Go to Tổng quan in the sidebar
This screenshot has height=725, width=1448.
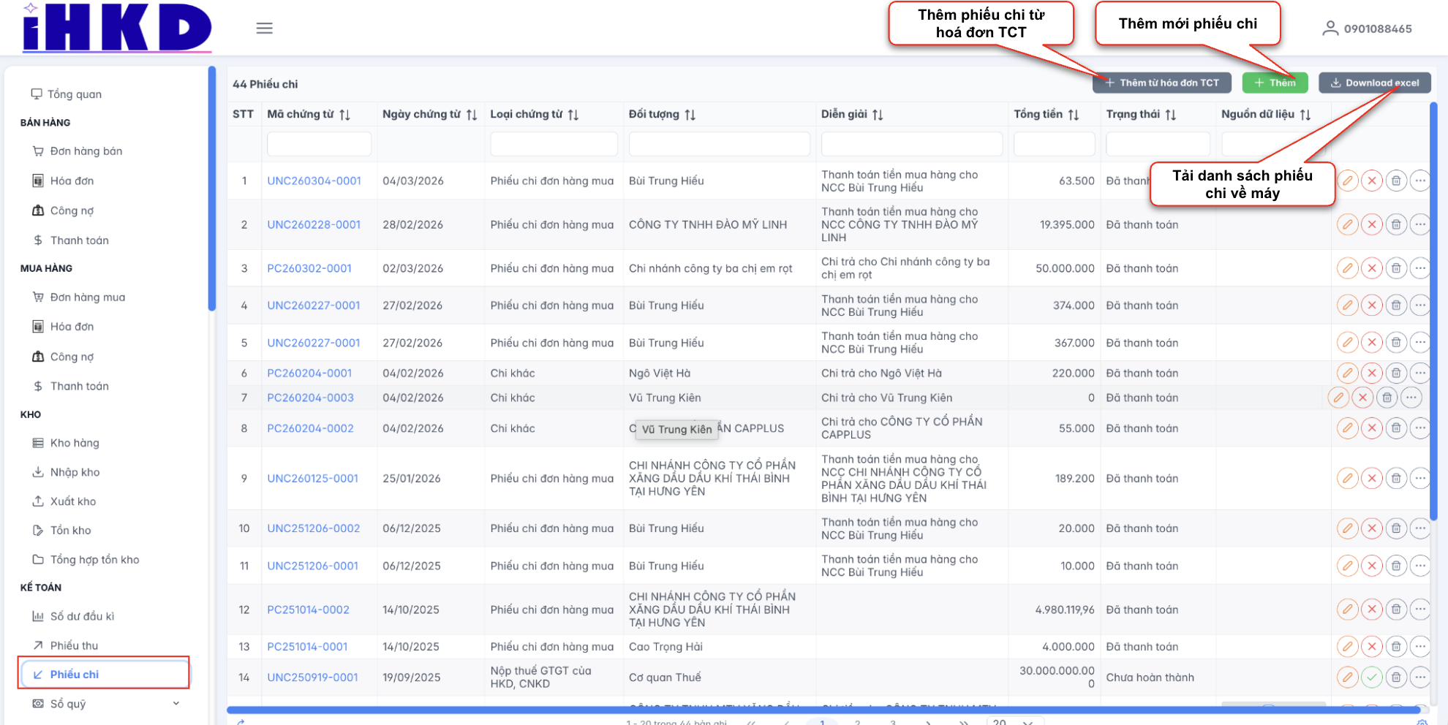coord(74,94)
